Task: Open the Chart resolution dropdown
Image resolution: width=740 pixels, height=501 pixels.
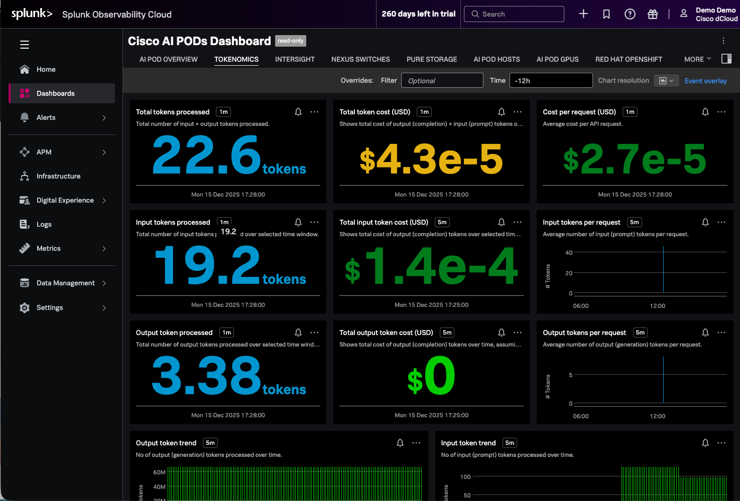Action: [666, 81]
